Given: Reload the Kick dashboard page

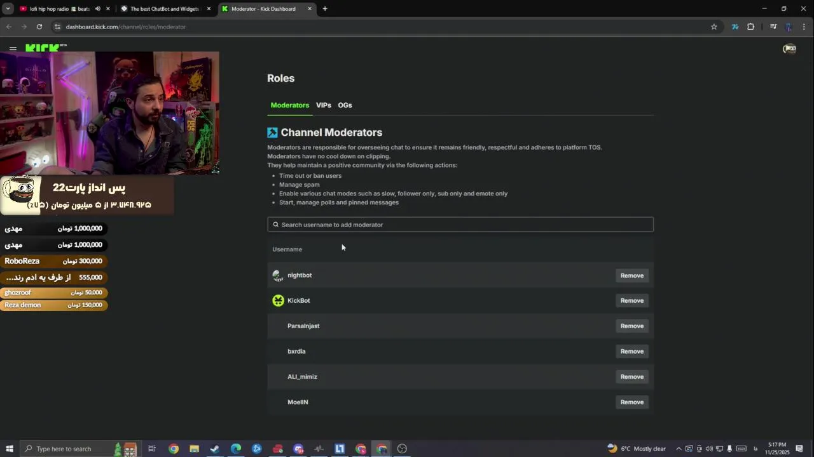Looking at the screenshot, I should (x=39, y=27).
